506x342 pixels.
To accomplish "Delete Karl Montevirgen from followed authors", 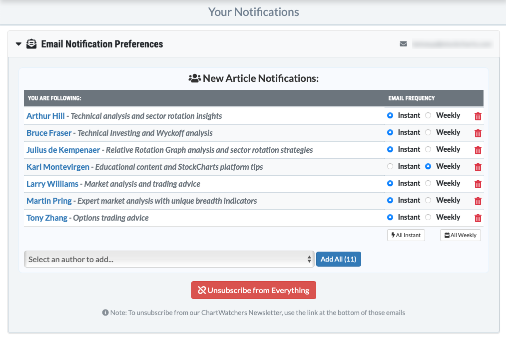I will 478,167.
